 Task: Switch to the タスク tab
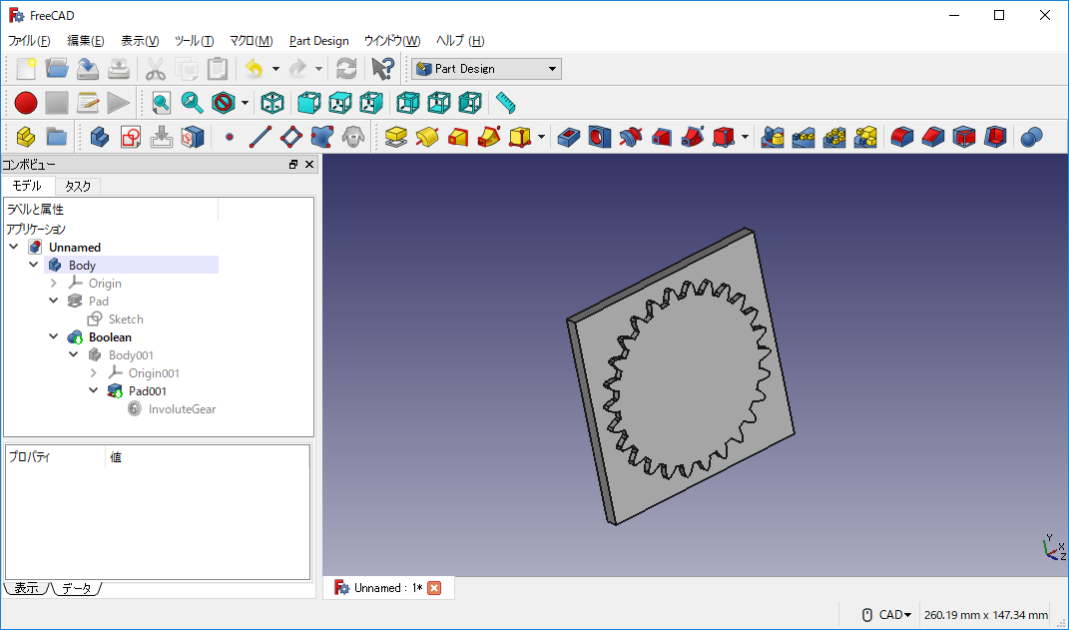[x=78, y=186]
